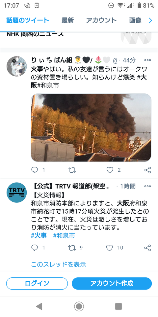Tap the アカウント作成 button
158x317 pixels.
tap(112, 283)
